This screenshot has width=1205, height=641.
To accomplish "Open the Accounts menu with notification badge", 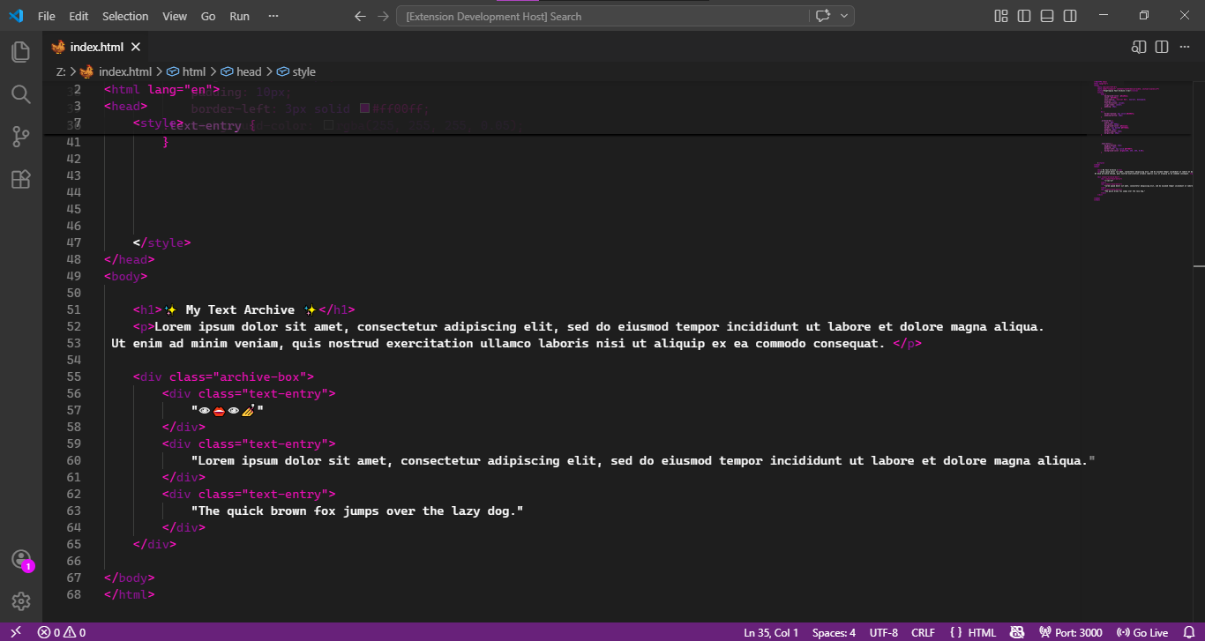I will click(x=21, y=560).
